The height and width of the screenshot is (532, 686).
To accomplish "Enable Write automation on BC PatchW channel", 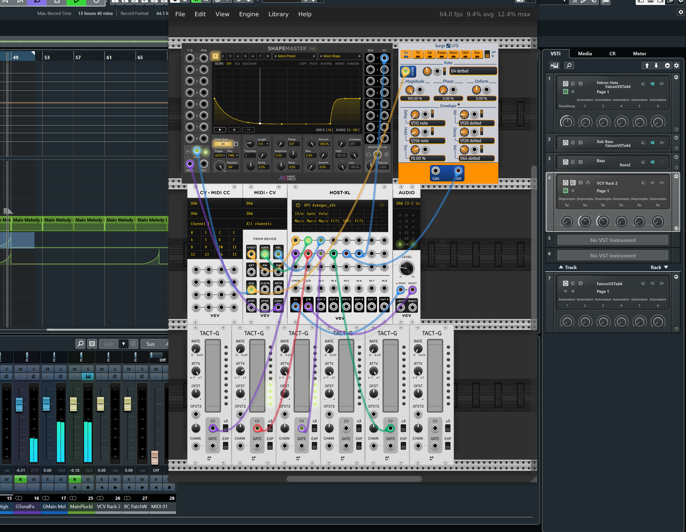I will click(x=142, y=479).
